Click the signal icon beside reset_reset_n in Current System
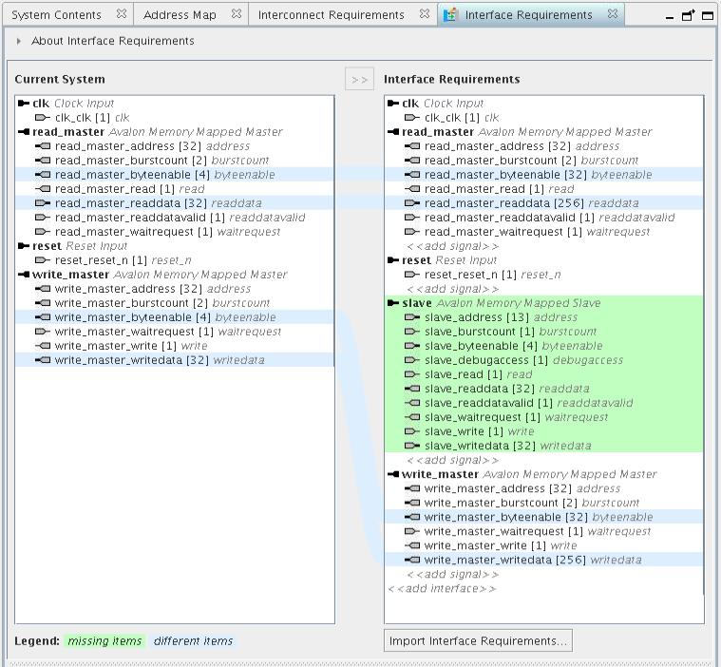721x667 pixels. tap(42, 260)
